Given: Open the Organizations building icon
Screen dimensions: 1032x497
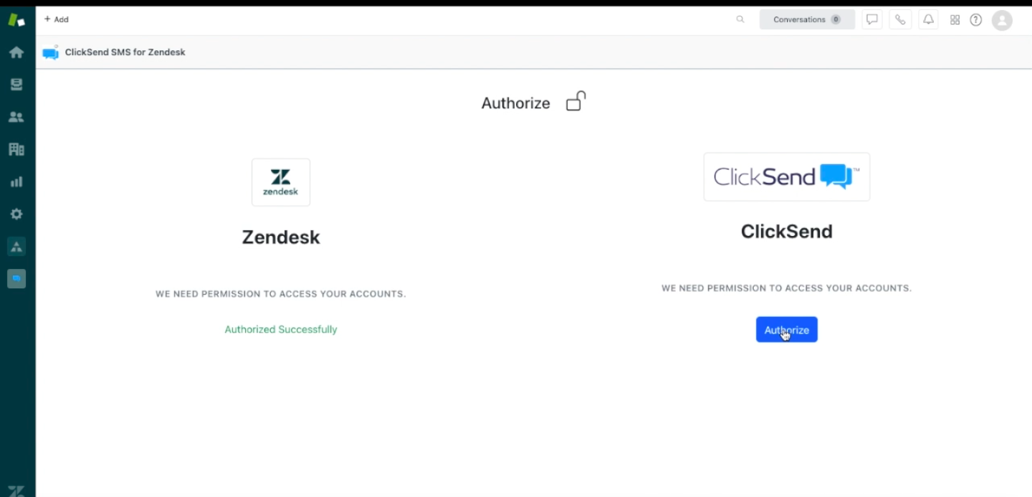Looking at the screenshot, I should [16, 149].
